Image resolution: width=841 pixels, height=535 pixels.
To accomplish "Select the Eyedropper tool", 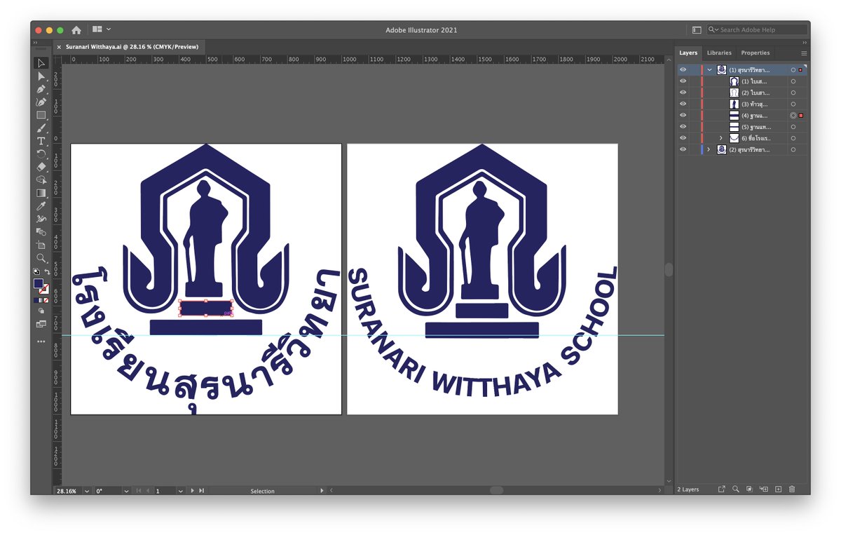I will pos(41,205).
